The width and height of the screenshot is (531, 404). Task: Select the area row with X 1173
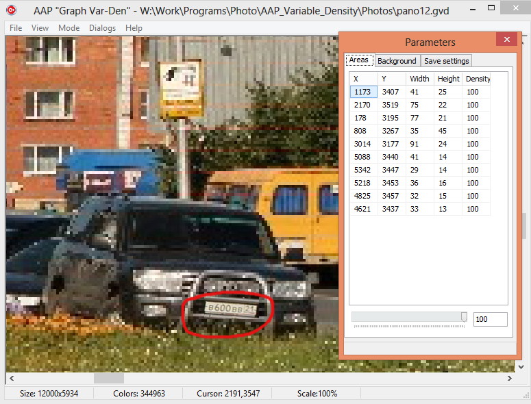[420, 92]
